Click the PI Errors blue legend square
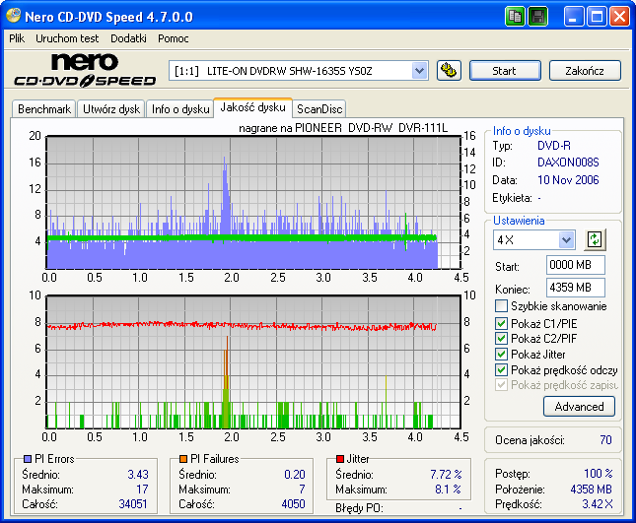This screenshot has width=636, height=523. point(28,459)
